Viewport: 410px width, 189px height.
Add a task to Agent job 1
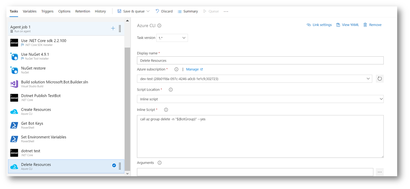point(113,28)
